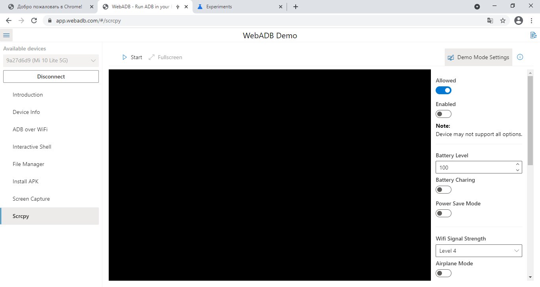Image resolution: width=540 pixels, height=287 pixels.
Task: Increase Battery Level with up arrow
Action: pos(517,164)
